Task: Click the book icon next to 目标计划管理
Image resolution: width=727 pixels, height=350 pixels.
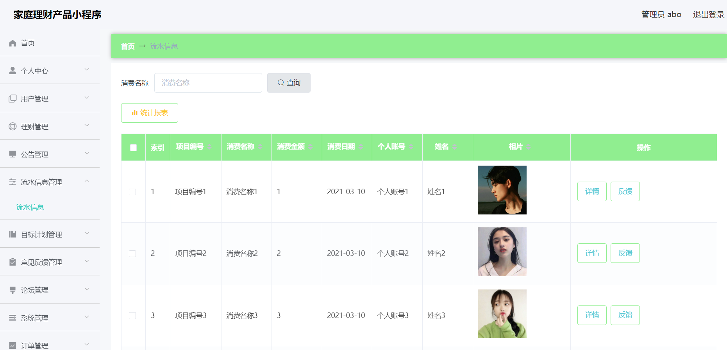Action: [13, 234]
